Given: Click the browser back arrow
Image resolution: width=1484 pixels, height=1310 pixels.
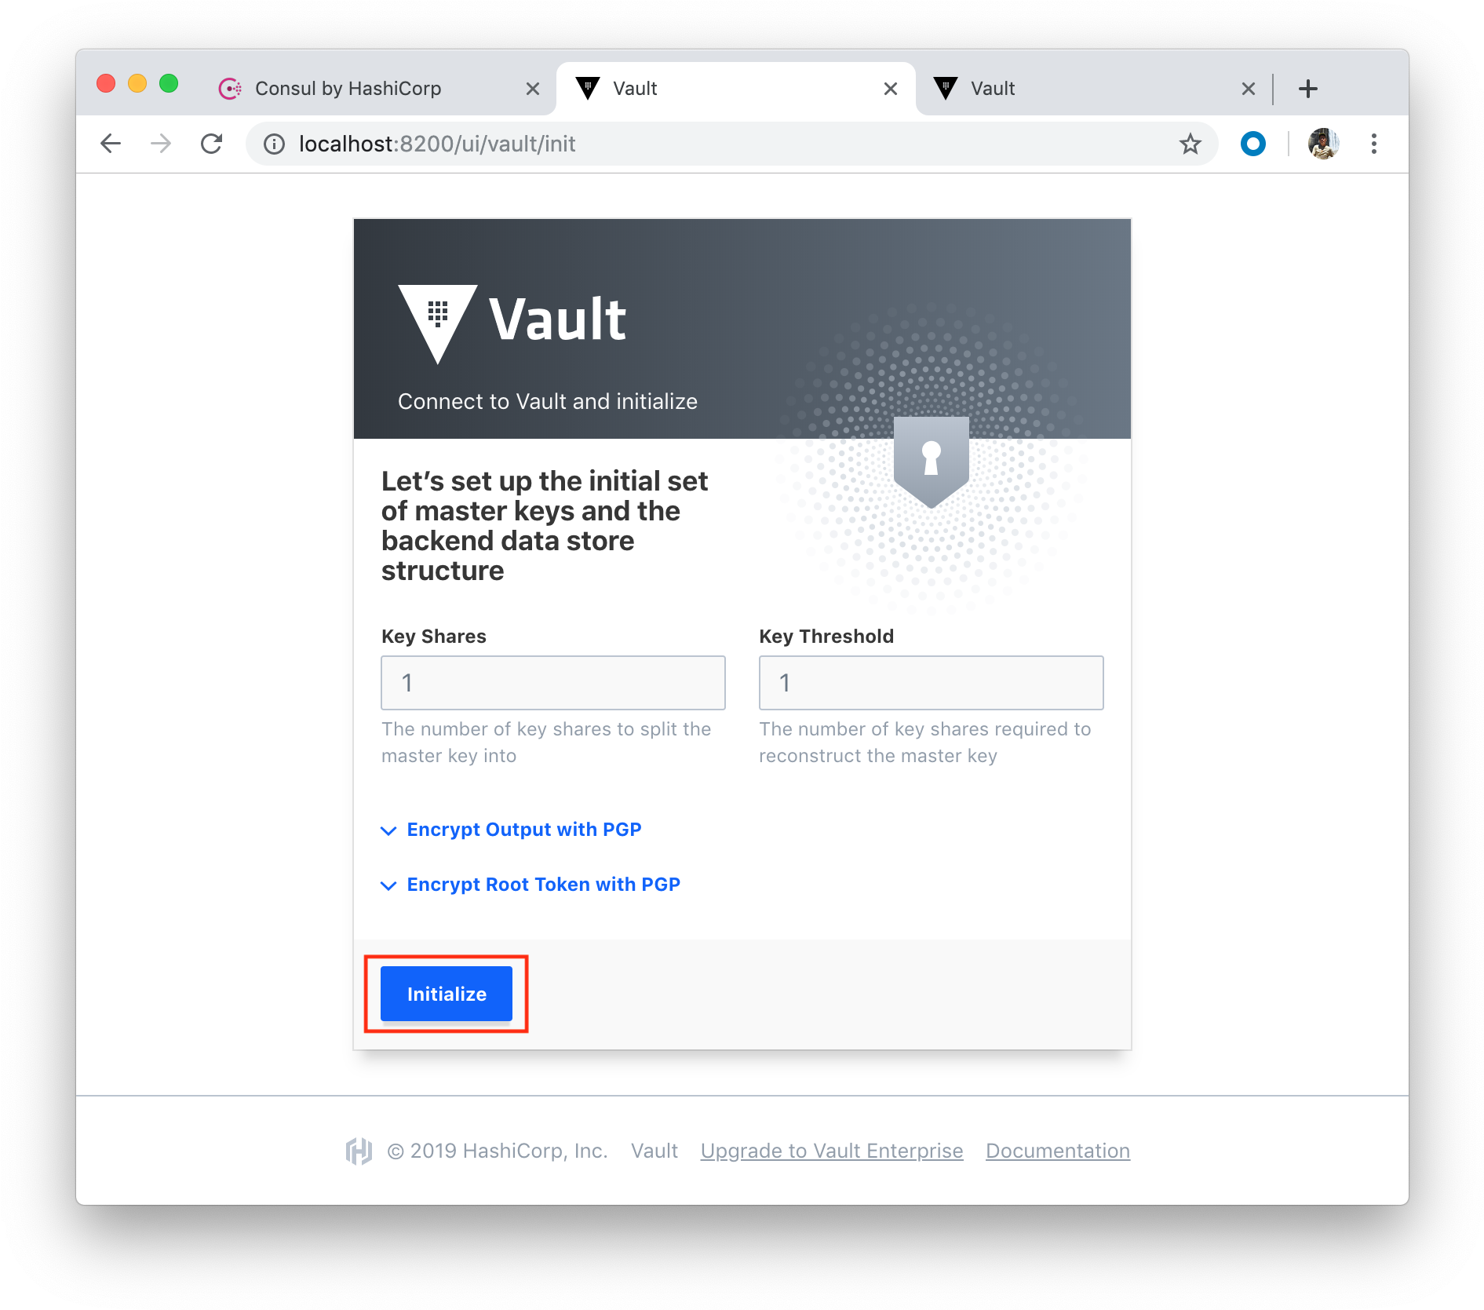Looking at the screenshot, I should click(111, 144).
